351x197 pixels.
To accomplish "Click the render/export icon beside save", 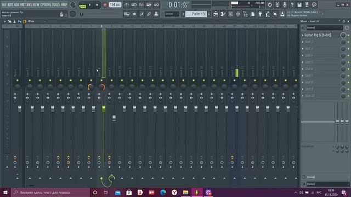I will pos(307,5).
